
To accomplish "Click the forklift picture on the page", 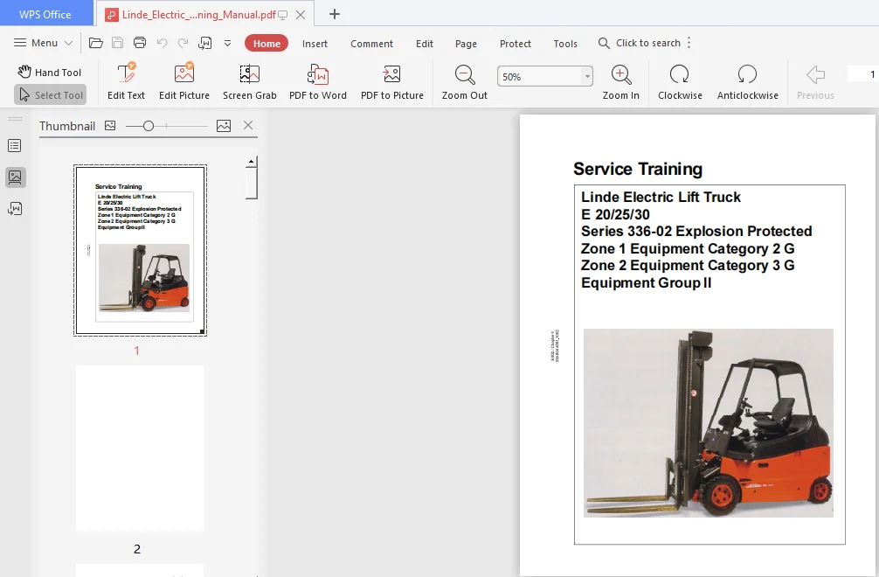I will point(709,423).
